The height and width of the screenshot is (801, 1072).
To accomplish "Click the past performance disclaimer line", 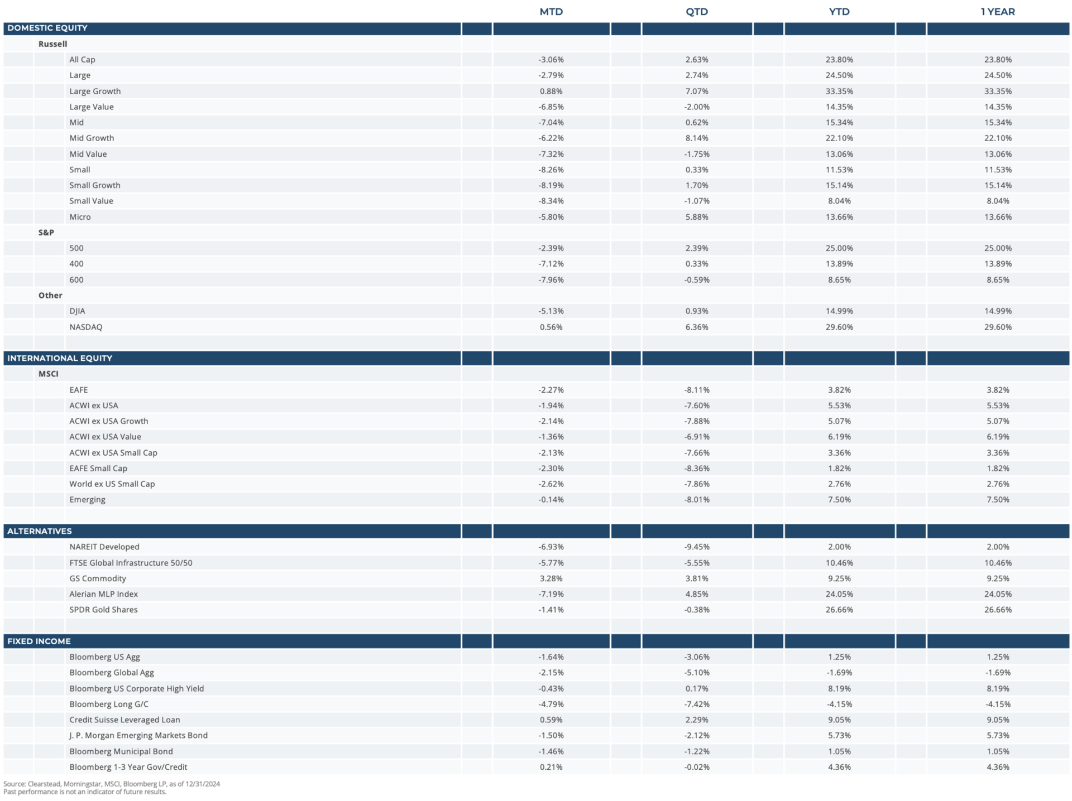I will [85, 792].
